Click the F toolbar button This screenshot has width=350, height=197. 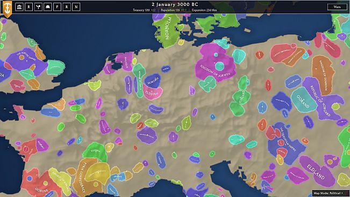[57, 7]
